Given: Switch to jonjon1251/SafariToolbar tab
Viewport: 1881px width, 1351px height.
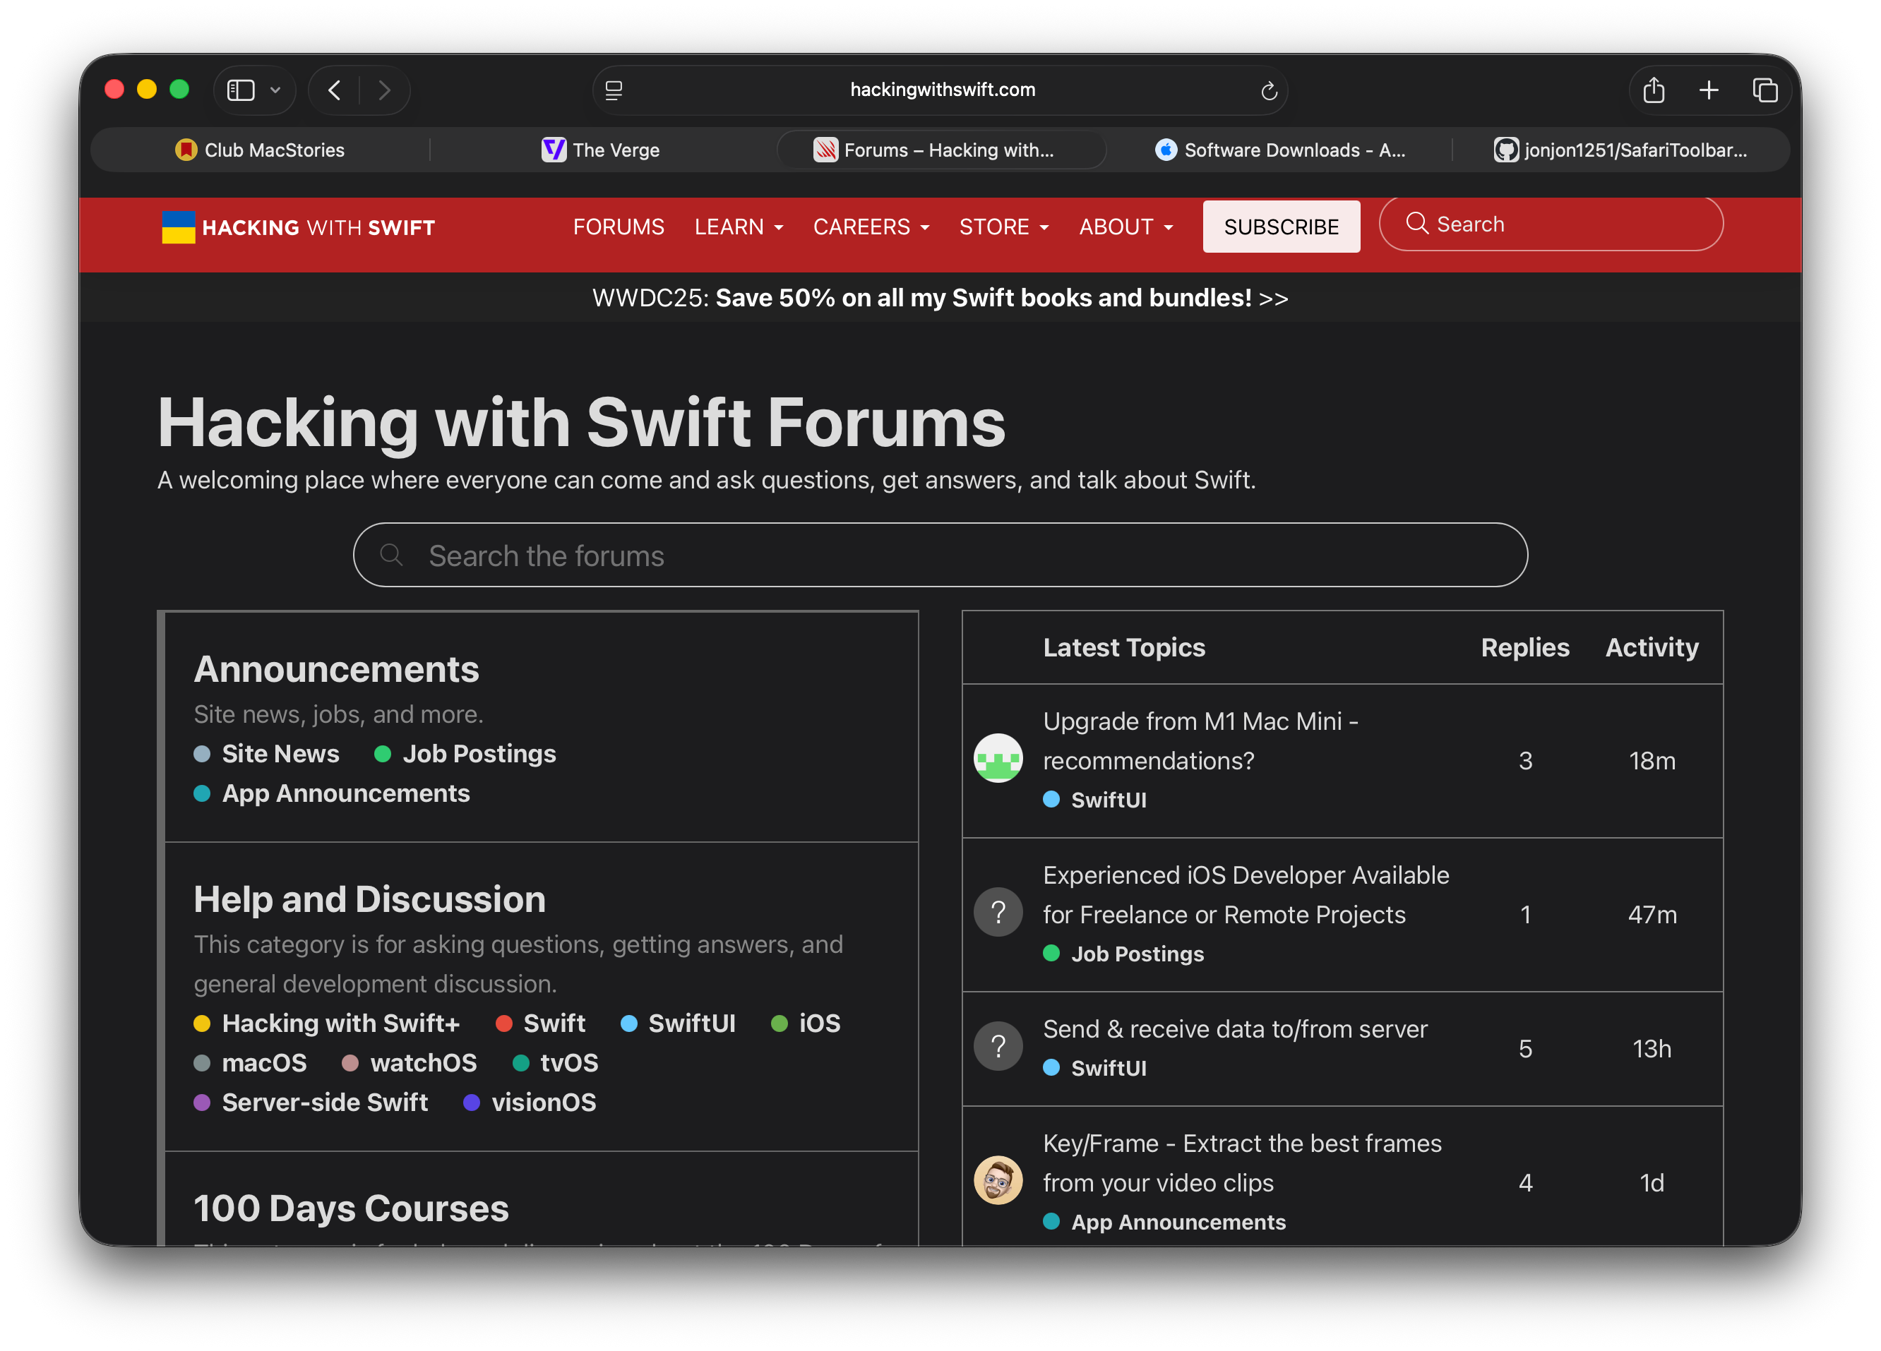Looking at the screenshot, I should pyautogui.click(x=1620, y=150).
